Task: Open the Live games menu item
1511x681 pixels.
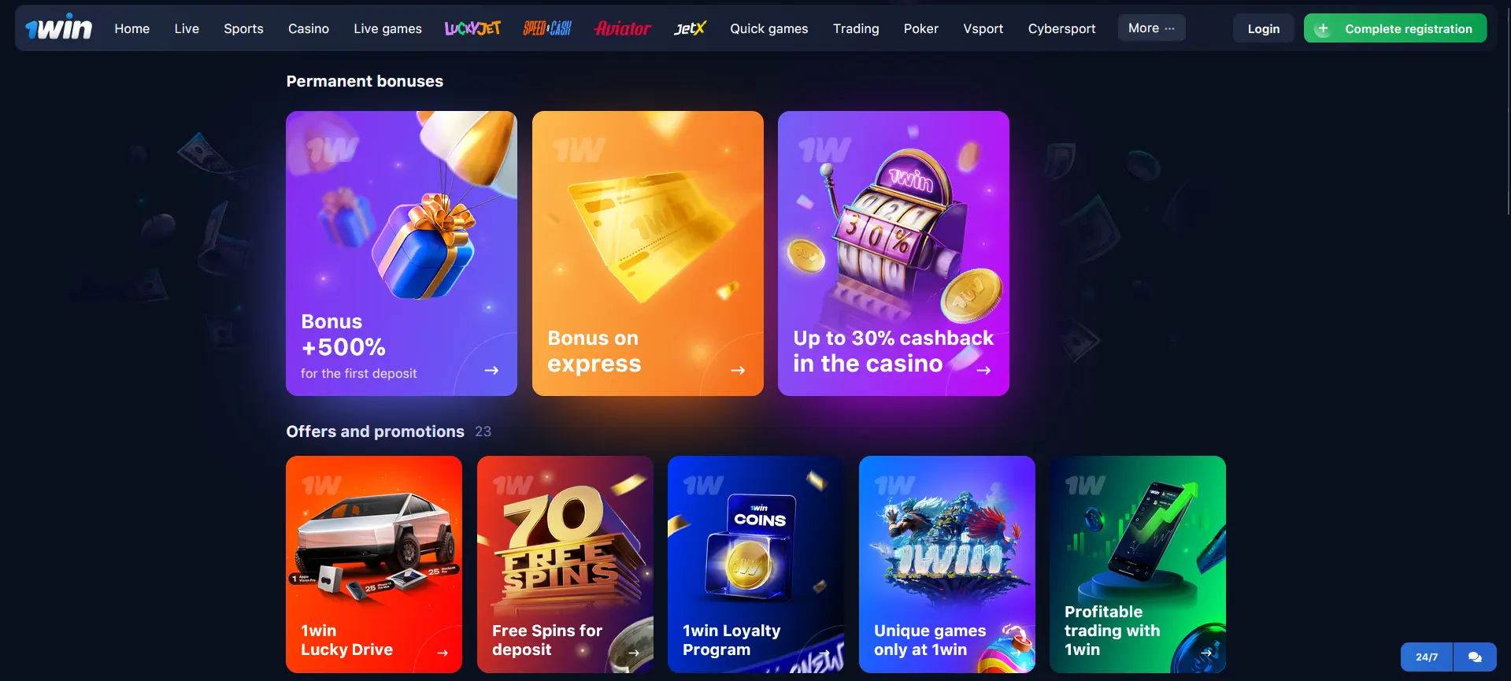Action: pyautogui.click(x=387, y=28)
